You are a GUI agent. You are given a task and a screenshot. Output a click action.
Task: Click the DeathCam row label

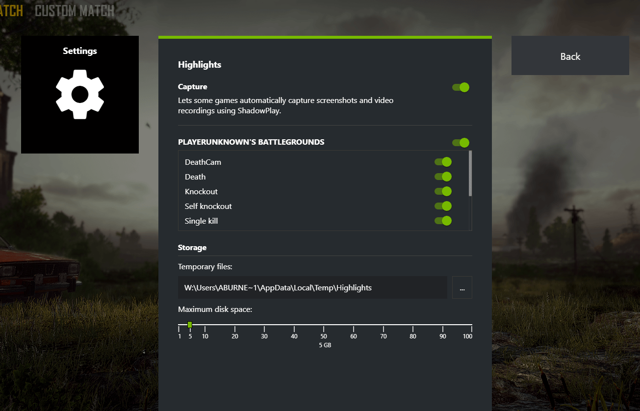pyautogui.click(x=203, y=162)
